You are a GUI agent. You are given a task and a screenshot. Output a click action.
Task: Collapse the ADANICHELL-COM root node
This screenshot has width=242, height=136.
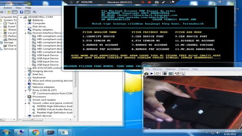(21, 17)
